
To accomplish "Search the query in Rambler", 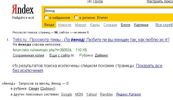I will 106,94.
